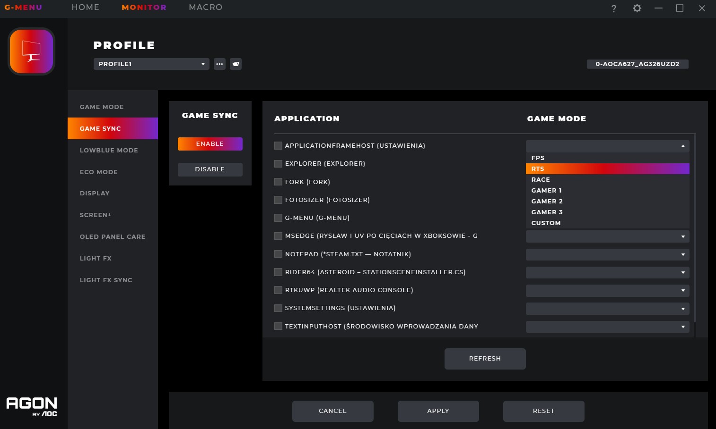716x429 pixels.
Task: Check the Fotosizer application checkbox
Action: pos(278,200)
